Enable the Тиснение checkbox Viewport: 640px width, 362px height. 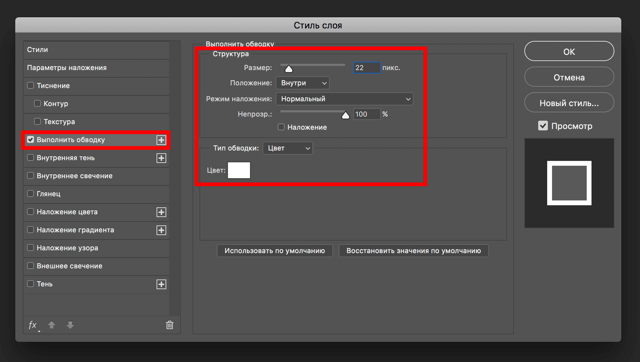(x=30, y=86)
